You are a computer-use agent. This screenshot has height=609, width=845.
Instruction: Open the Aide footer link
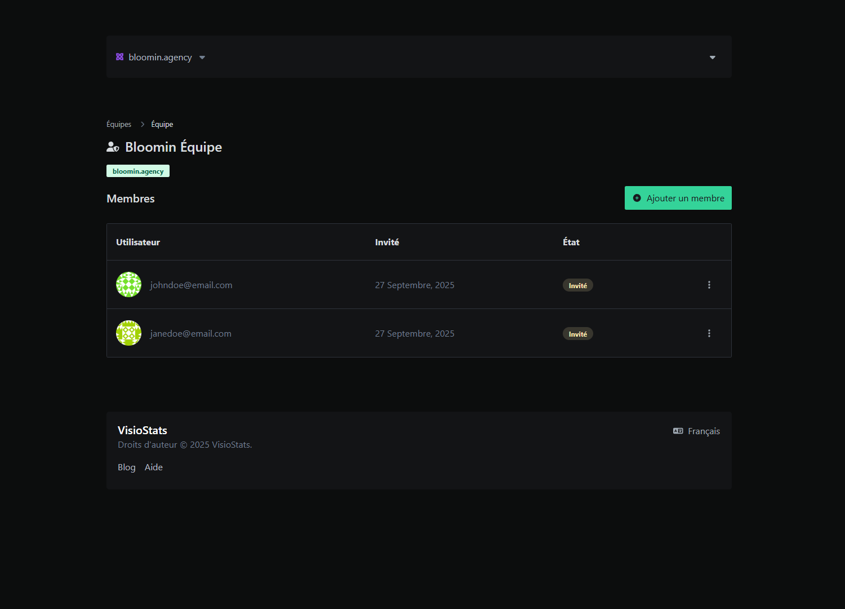(x=153, y=467)
